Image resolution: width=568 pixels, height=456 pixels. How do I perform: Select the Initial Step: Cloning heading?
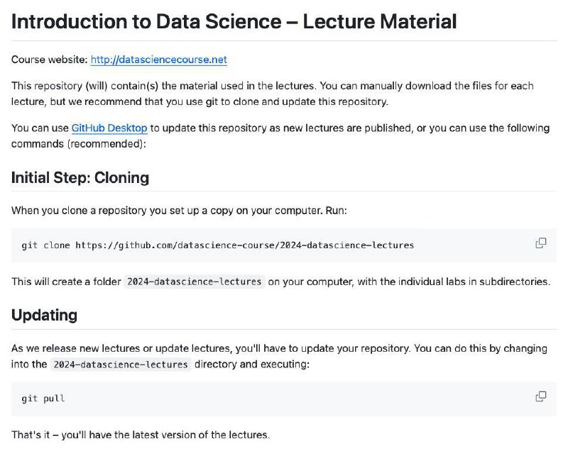80,178
